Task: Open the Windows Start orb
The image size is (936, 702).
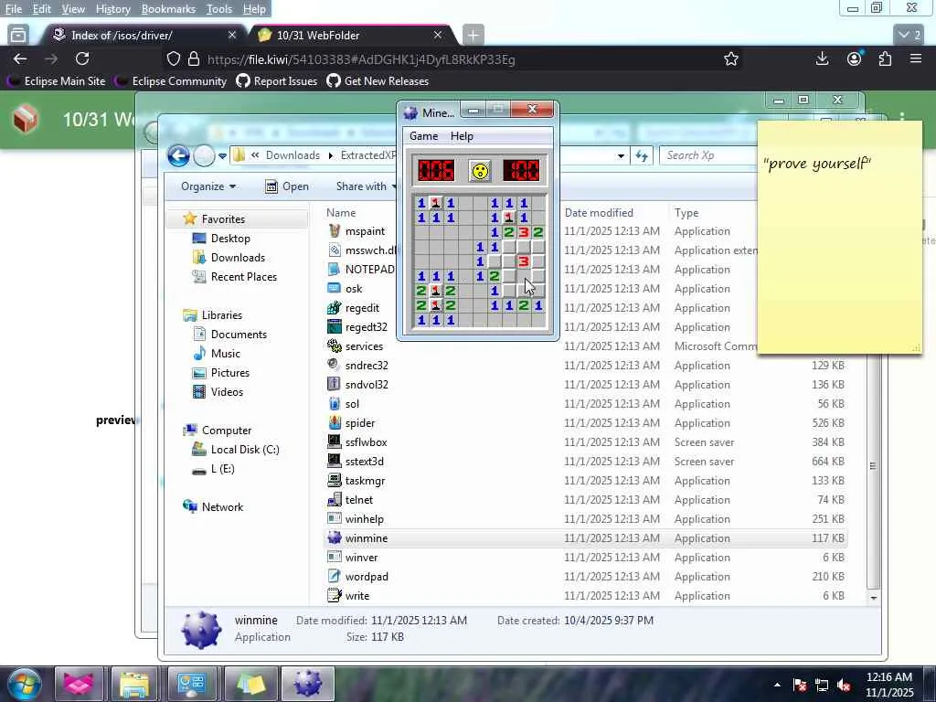Action: tap(24, 684)
